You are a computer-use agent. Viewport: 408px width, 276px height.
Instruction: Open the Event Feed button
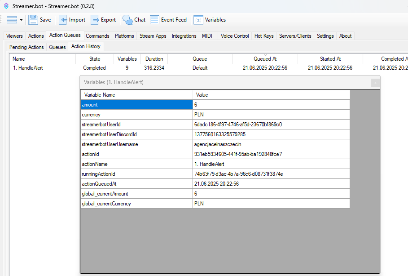168,20
